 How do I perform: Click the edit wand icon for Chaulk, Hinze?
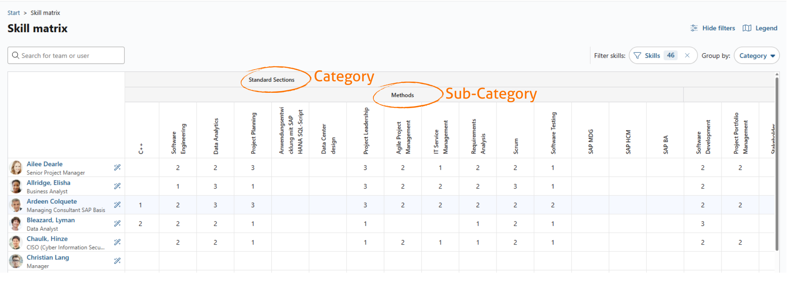coord(117,242)
